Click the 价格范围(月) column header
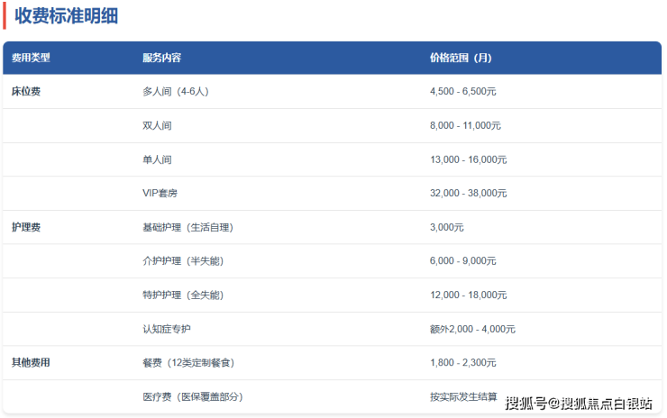 point(461,58)
